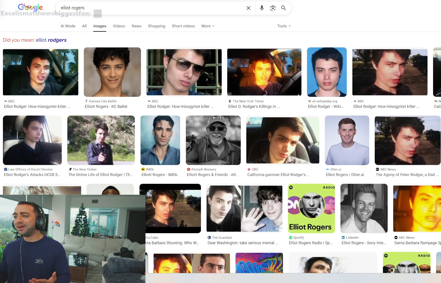Click the IMDb source favicon

pos(143,169)
